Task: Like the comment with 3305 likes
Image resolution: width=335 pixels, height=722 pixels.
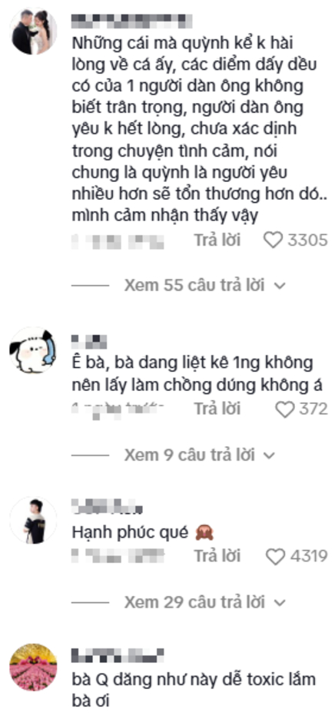Action: pyautogui.click(x=273, y=240)
